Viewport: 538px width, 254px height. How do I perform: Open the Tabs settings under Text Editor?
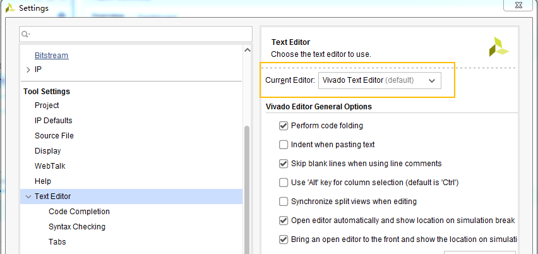point(57,242)
